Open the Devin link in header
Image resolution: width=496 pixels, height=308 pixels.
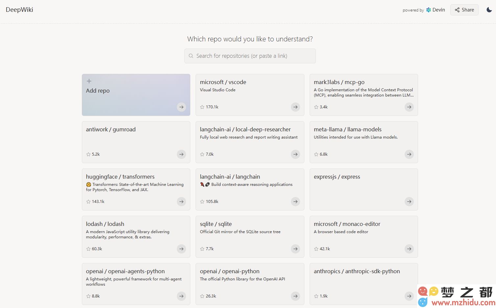(436, 10)
